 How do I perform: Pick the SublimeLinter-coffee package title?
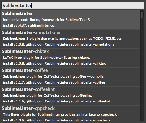(x=25, y=70)
